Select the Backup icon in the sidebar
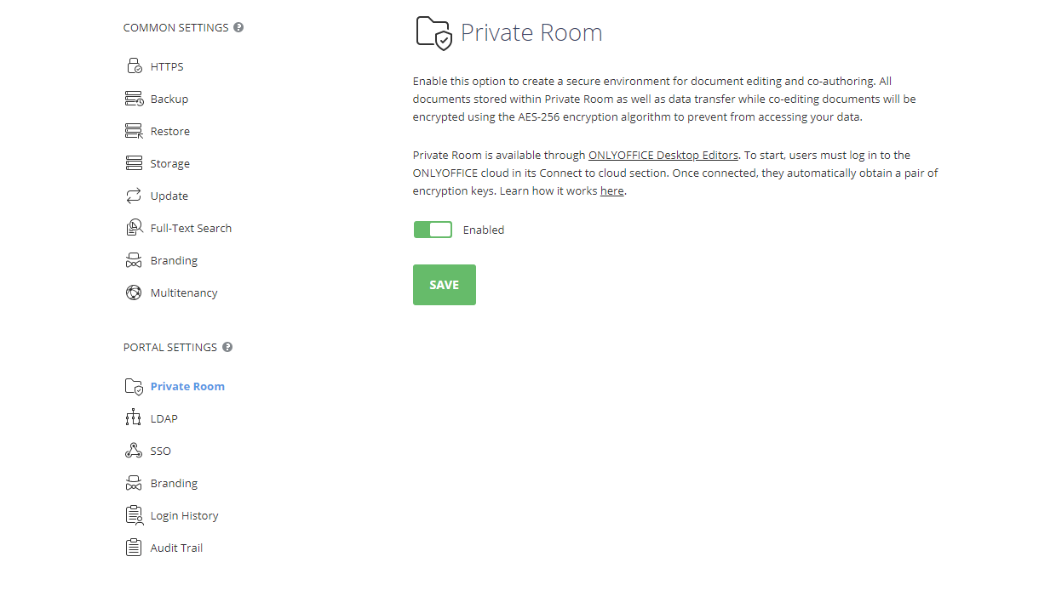The image size is (1056, 602). click(134, 98)
